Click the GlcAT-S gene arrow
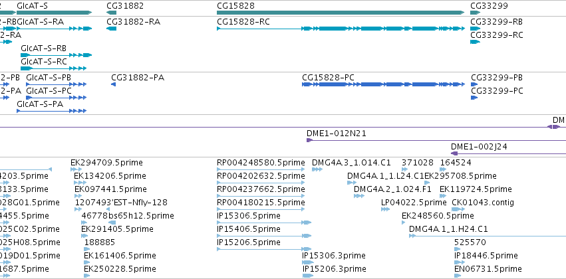The height and width of the screenshot is (279, 566). click(54, 13)
